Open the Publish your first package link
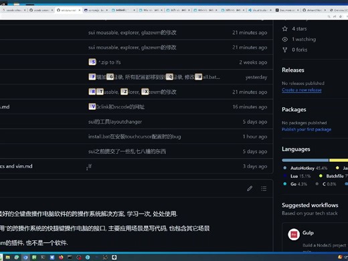This screenshot has height=261, width=348. [x=307, y=129]
